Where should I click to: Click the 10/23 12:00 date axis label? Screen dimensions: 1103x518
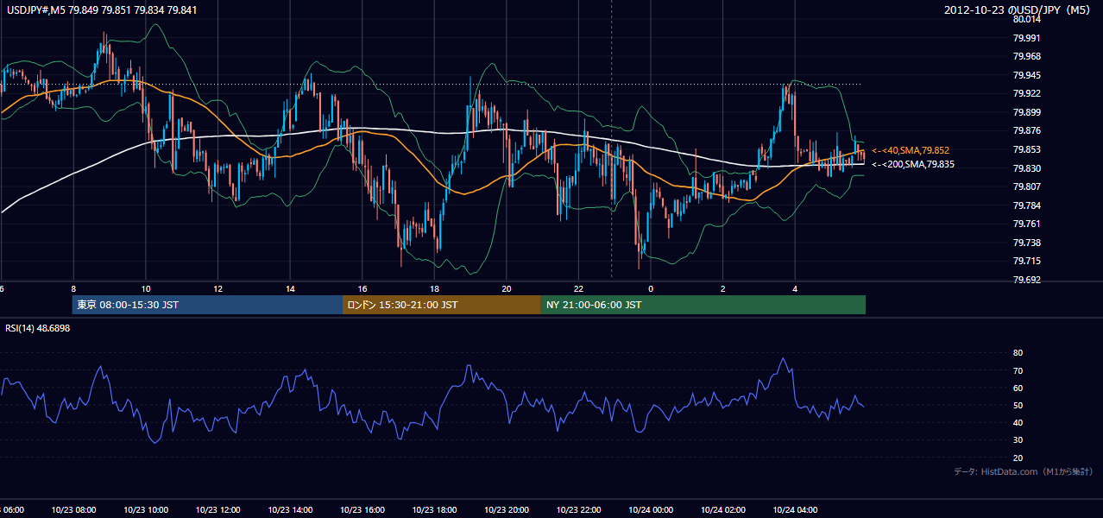(x=217, y=510)
